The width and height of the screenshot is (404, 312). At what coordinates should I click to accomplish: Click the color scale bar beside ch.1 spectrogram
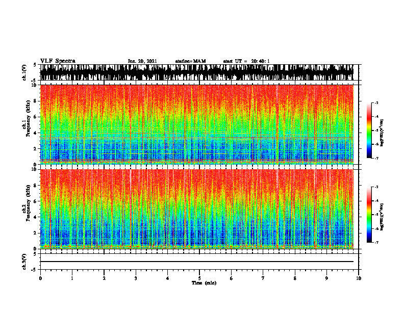click(369, 131)
